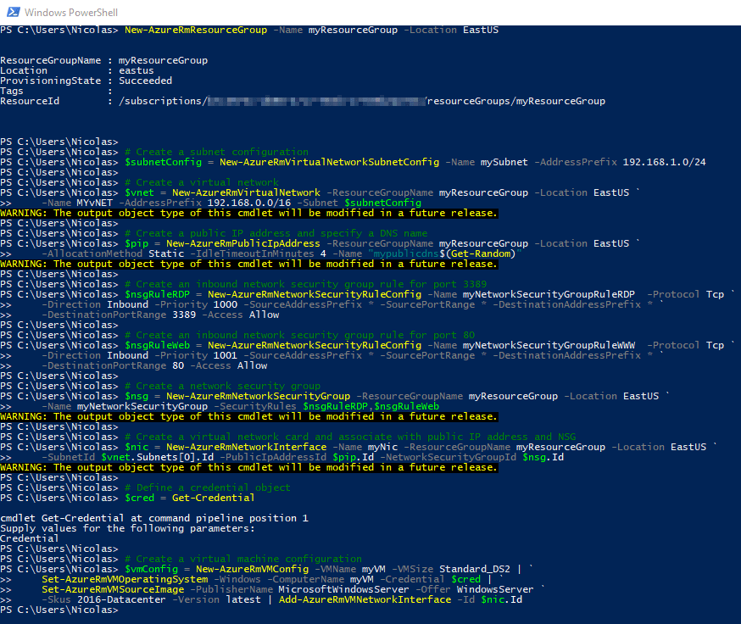Image resolution: width=741 pixels, height=624 pixels.
Task: Click the "Standard_DS2" VM size value
Action: pos(475,569)
